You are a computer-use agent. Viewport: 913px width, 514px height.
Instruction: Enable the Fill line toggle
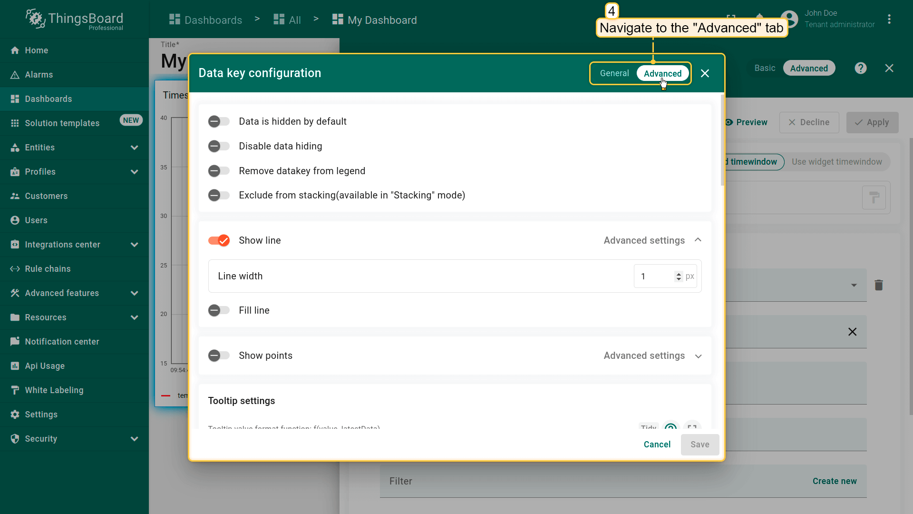(219, 310)
